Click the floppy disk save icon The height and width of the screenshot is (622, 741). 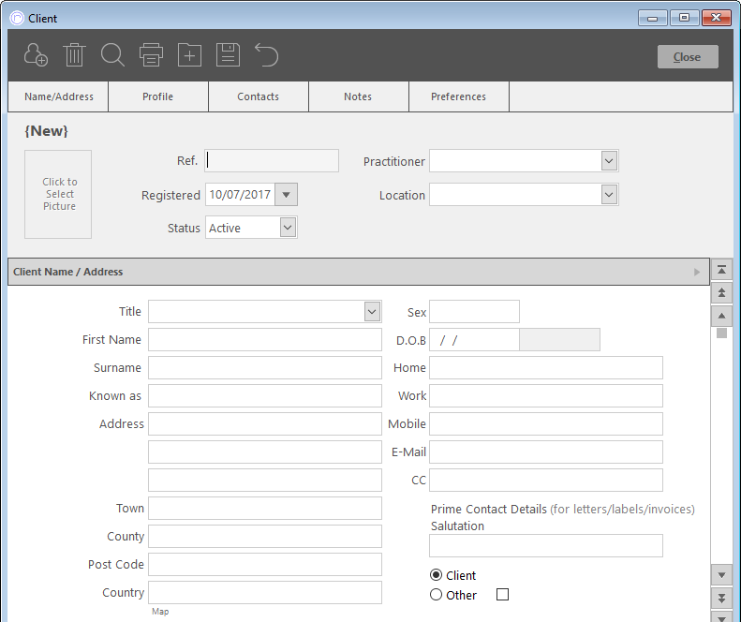(x=229, y=55)
